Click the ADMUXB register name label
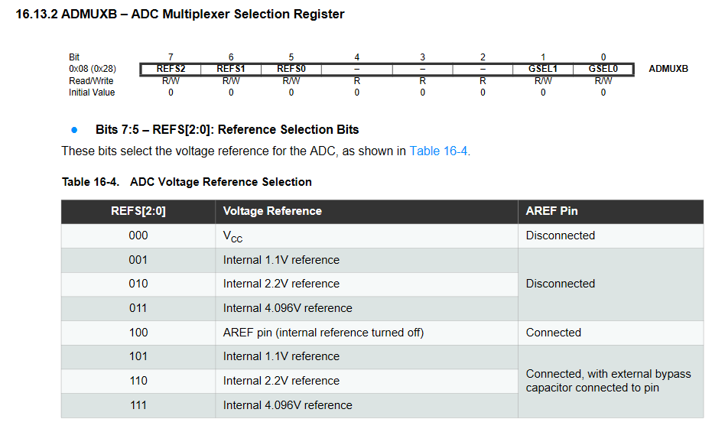Screen dimensions: 725x432 tap(668, 69)
